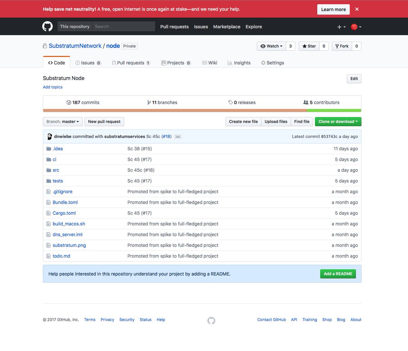
Task: Click the file icon beside Cargo.toml
Action: (x=48, y=213)
